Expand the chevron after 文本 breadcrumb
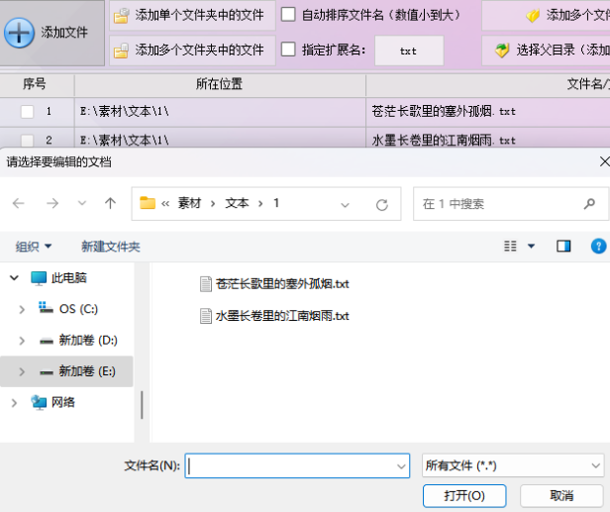610x512 pixels. (260, 203)
